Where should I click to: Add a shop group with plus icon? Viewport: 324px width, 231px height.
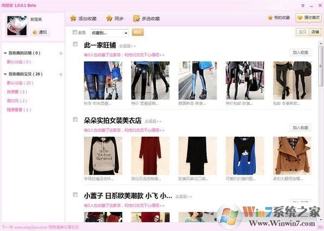point(61,53)
